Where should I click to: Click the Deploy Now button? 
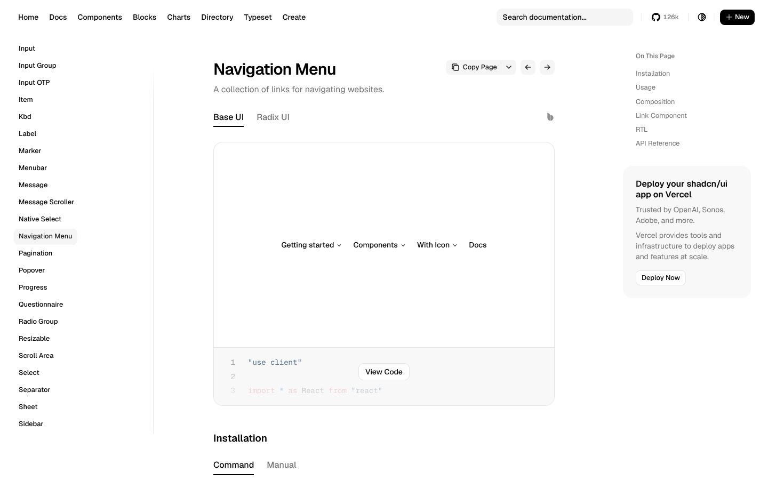[661, 278]
